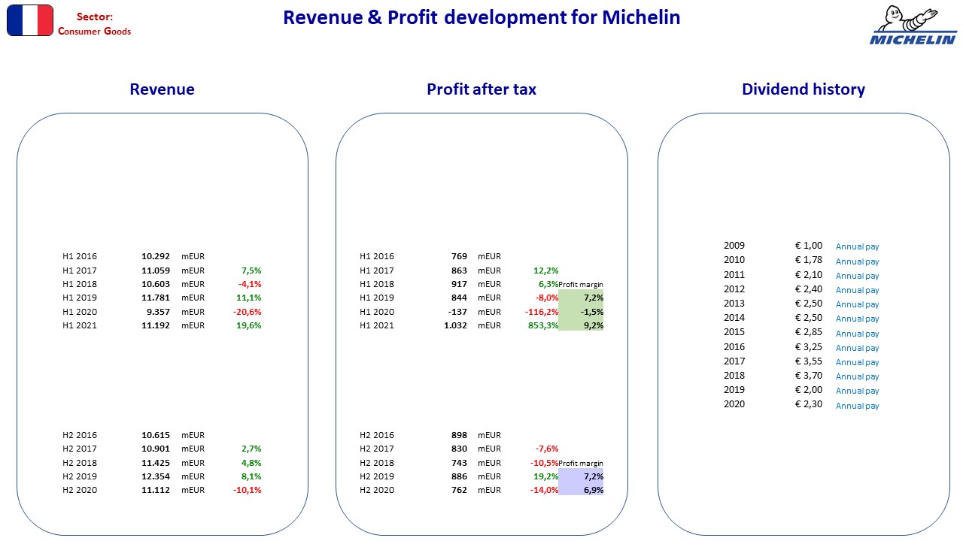Click profit growth 19,2% for H2 2019
Image resolution: width=963 pixels, height=541 pixels.
pyautogui.click(x=546, y=476)
